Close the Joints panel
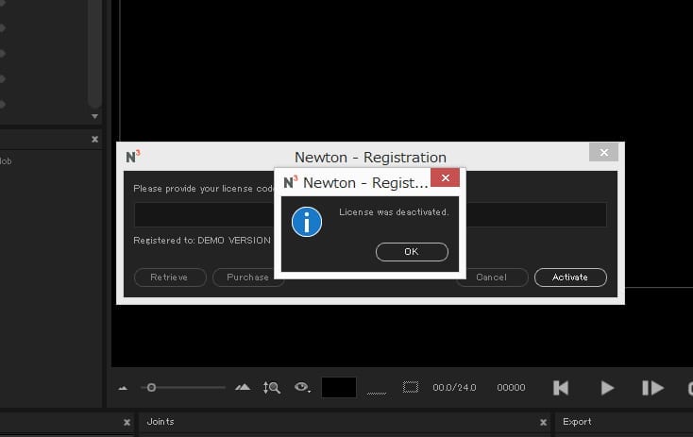Image resolution: width=693 pixels, height=437 pixels. 543,423
